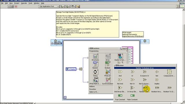Viewport: 185px width, 104px height.
Task: Open the Edit menu
Action: pos(6,3)
